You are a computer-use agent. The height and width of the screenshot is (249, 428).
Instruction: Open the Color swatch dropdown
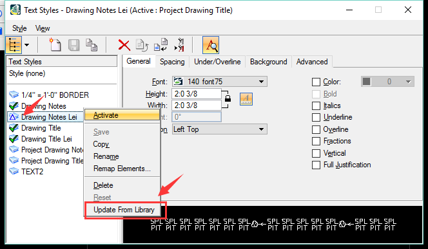click(387, 82)
